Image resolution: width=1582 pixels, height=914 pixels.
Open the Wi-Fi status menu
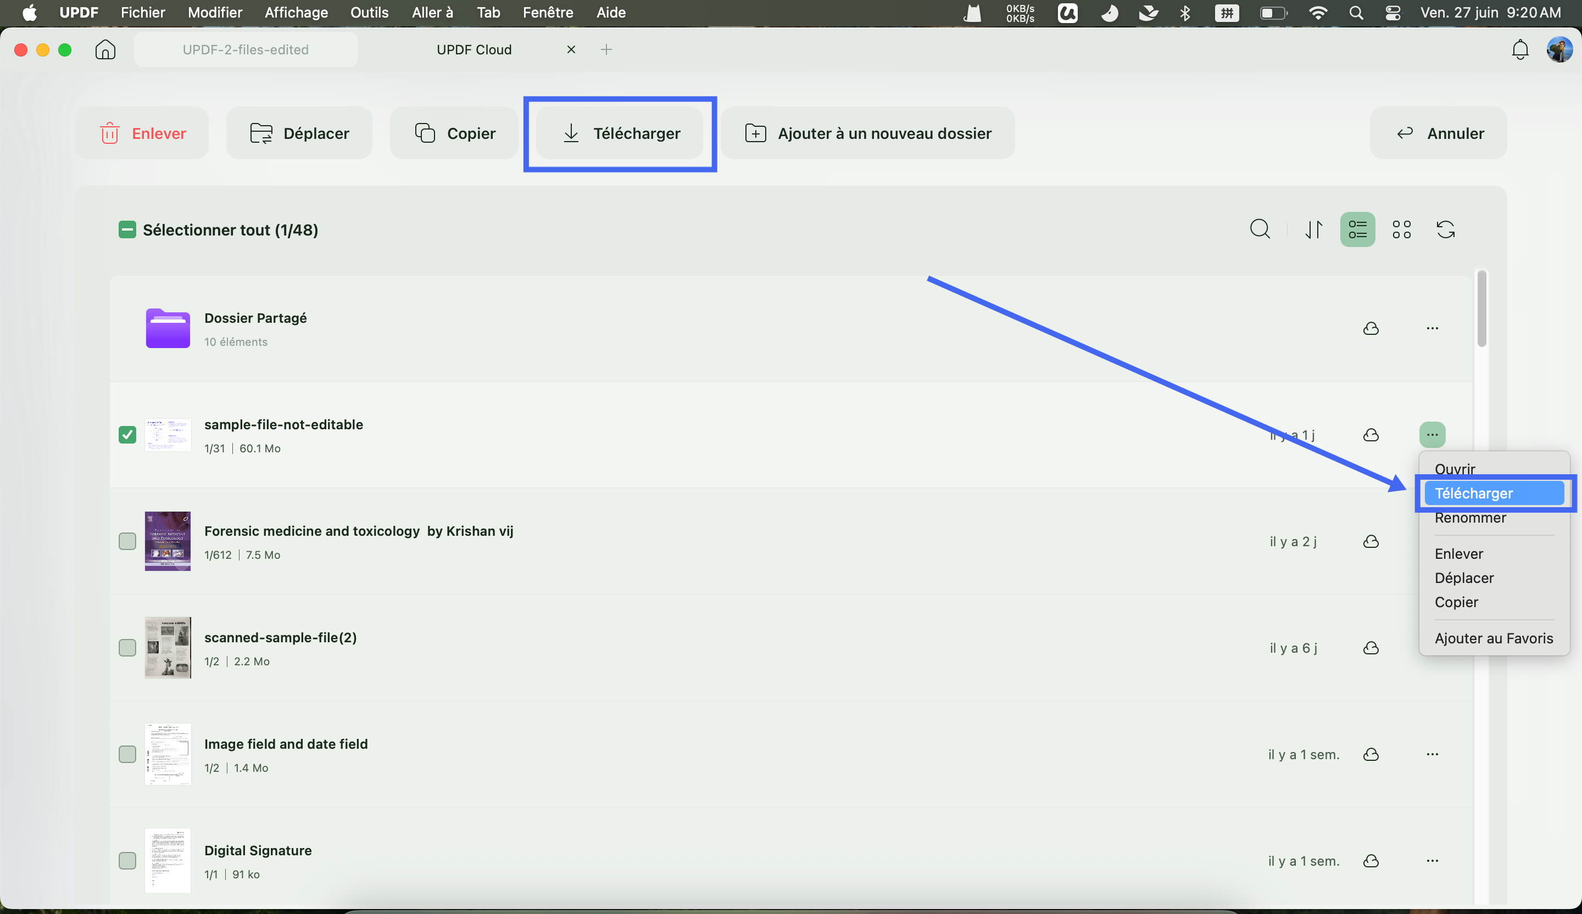tap(1318, 13)
